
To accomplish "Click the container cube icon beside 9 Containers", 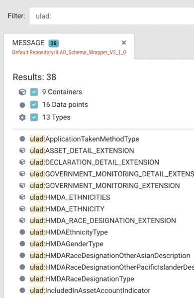I will tap(22, 92).
